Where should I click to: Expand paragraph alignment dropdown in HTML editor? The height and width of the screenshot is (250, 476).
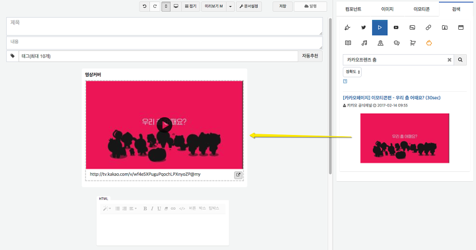tap(133, 208)
